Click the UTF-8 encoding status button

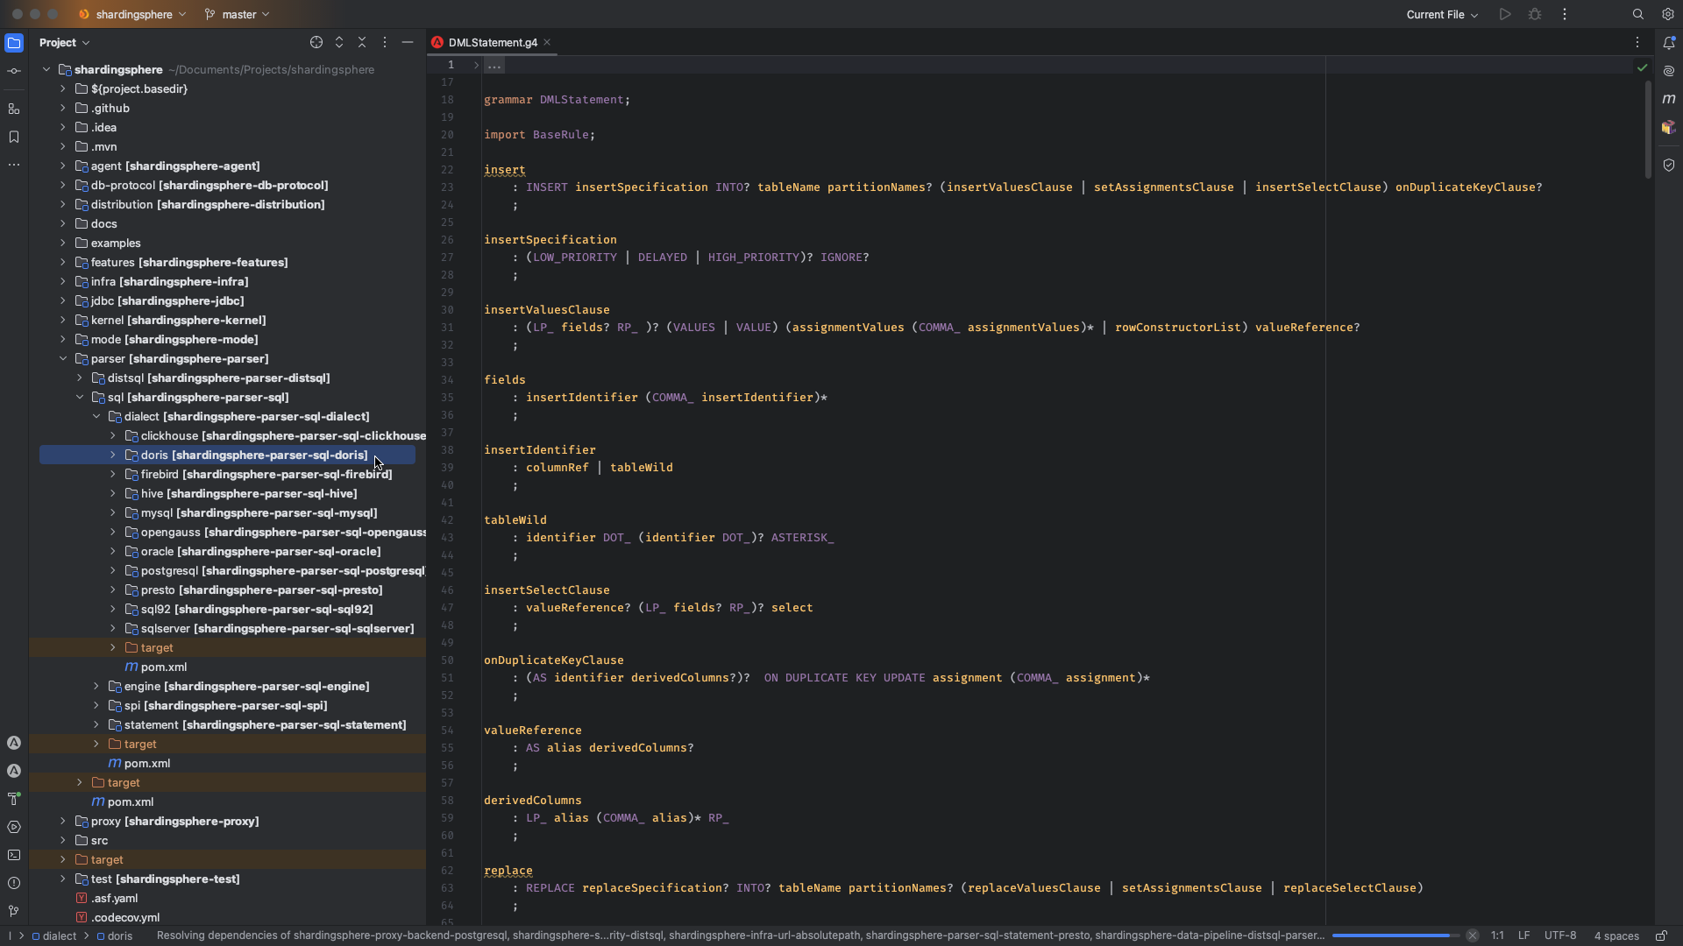pos(1559,935)
